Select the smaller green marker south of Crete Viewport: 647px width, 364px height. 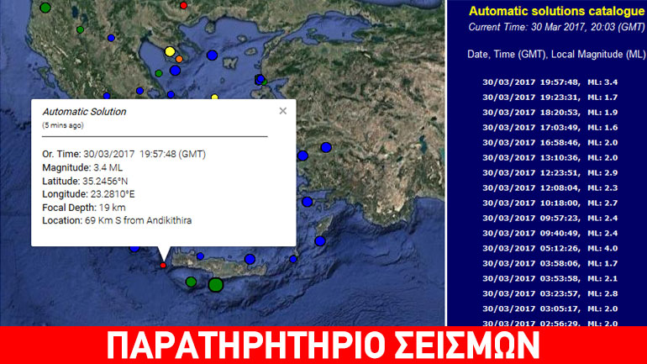click(191, 282)
